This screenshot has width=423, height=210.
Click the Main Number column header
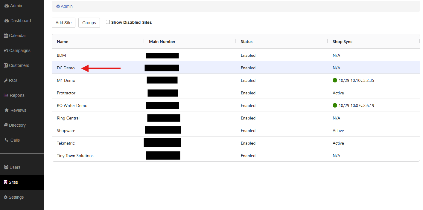coord(162,42)
